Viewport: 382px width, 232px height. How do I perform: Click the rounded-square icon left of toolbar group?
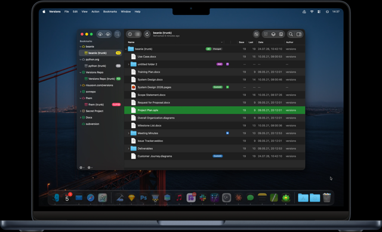256,35
